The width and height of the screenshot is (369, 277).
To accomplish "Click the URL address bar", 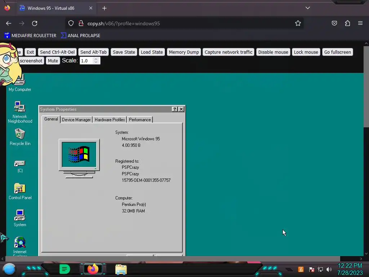I will click(183, 23).
